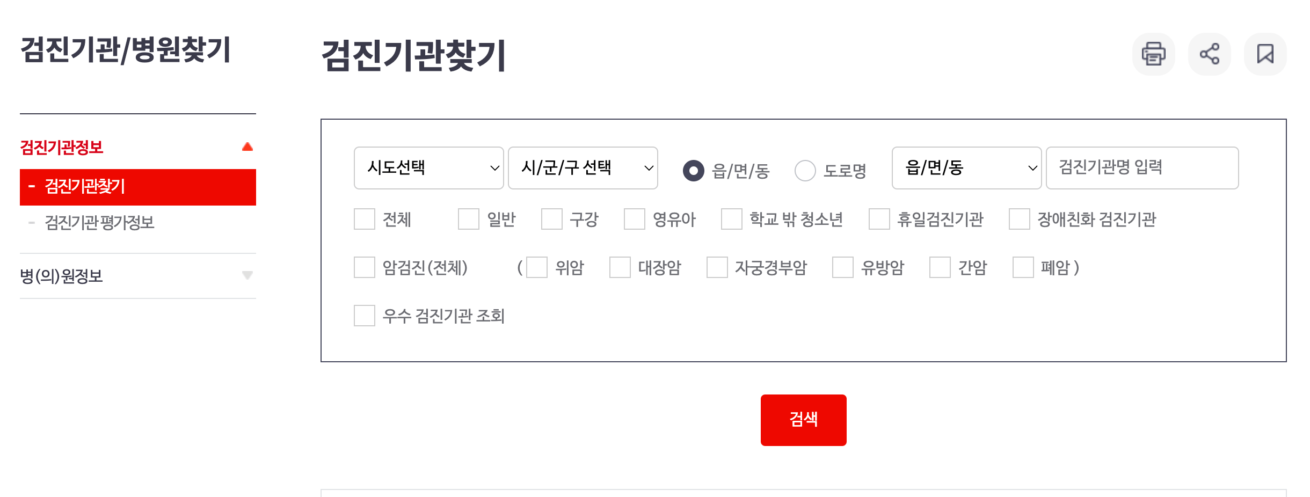Check the 암검진(전체) checkbox

point(364,267)
